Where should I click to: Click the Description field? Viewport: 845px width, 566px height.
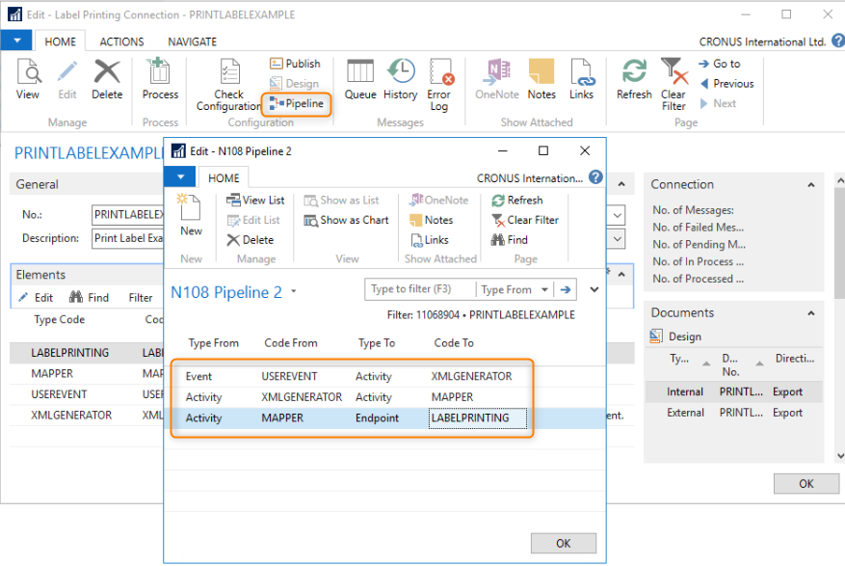coord(127,238)
